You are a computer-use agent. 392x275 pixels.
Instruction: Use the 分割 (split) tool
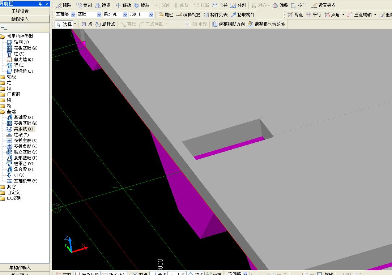[x=238, y=5]
